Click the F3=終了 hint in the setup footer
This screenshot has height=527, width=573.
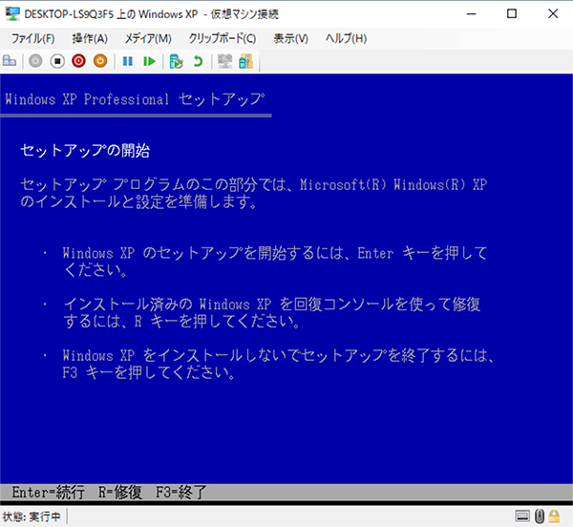181,493
